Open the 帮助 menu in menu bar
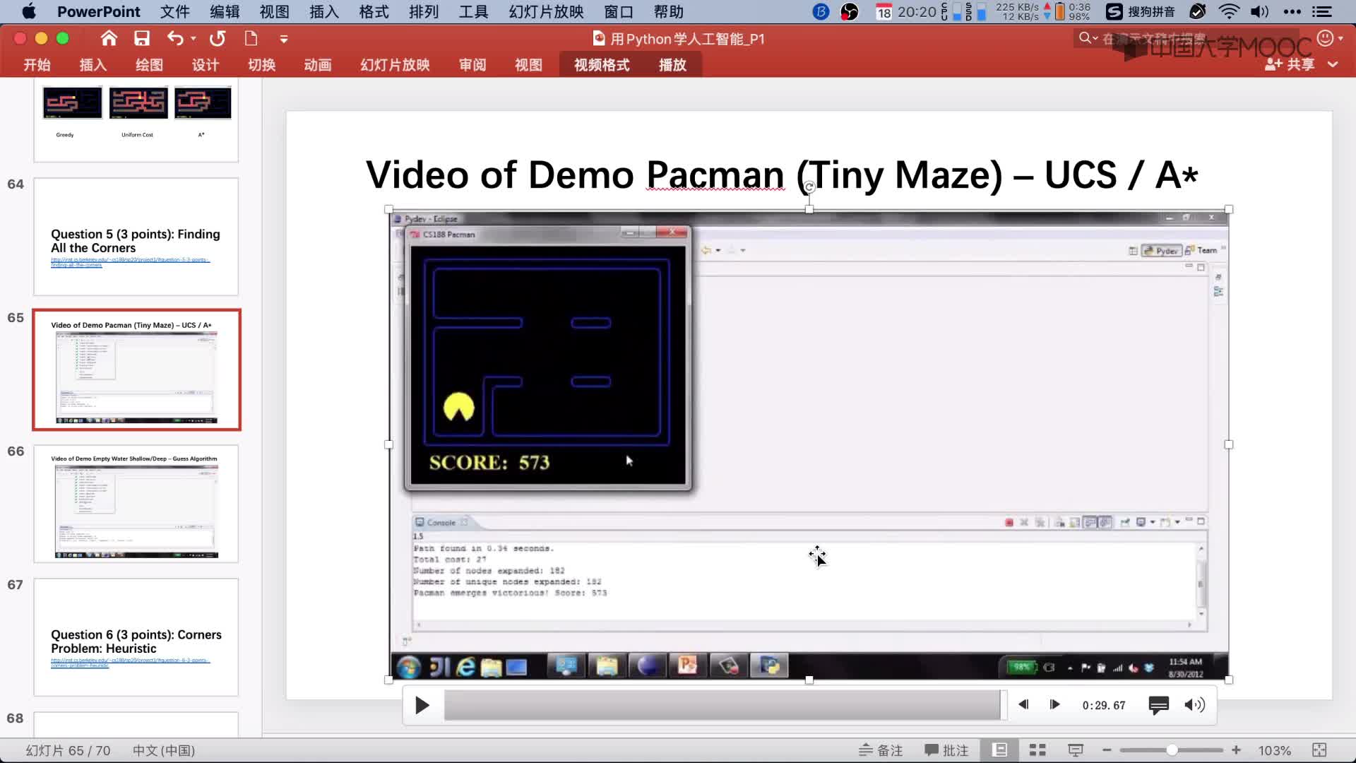The width and height of the screenshot is (1356, 763). (669, 12)
